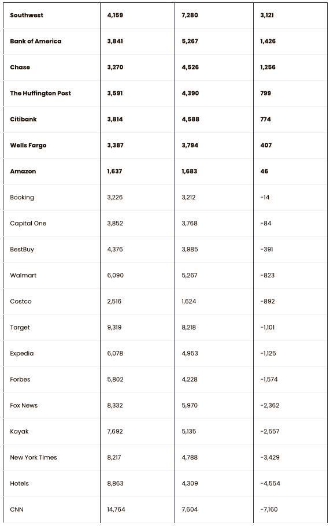Click the Southwest row label
330x526 pixels.
click(27, 15)
